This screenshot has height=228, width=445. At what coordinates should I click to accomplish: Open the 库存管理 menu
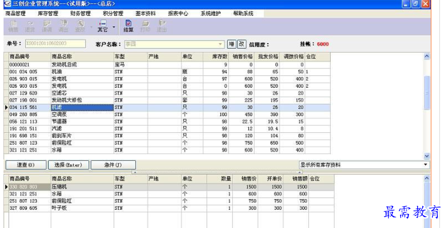point(48,13)
